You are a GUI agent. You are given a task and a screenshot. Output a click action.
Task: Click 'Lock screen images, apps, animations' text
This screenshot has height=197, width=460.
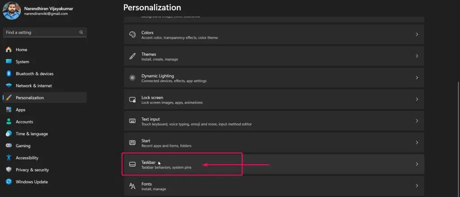(x=172, y=103)
